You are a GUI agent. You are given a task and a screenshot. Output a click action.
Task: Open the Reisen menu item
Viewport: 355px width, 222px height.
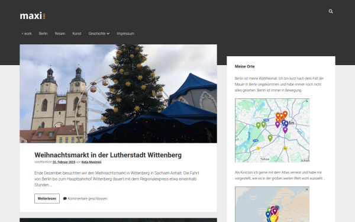tap(60, 34)
